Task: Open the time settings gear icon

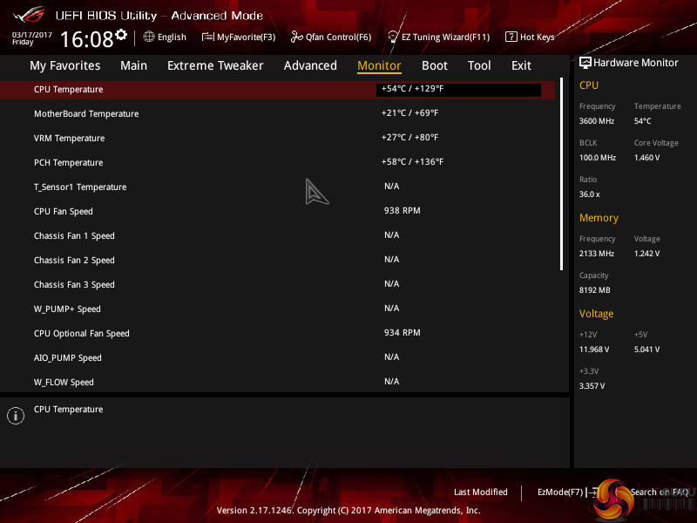Action: pos(121,34)
